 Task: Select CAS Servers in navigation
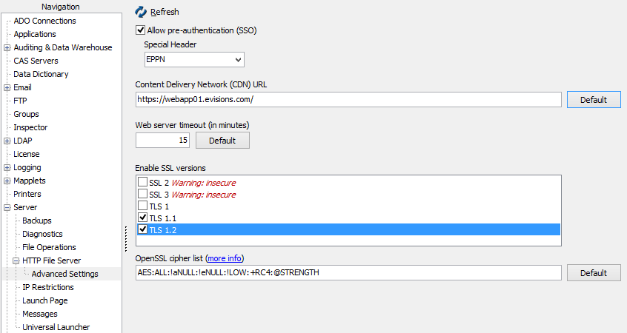[36, 61]
